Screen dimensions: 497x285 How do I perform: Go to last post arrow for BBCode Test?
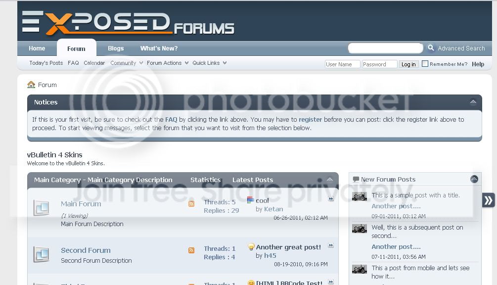coord(331,282)
